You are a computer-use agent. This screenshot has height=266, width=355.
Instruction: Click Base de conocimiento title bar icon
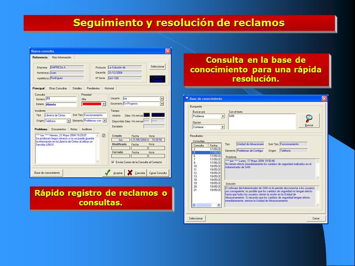pos(187,99)
